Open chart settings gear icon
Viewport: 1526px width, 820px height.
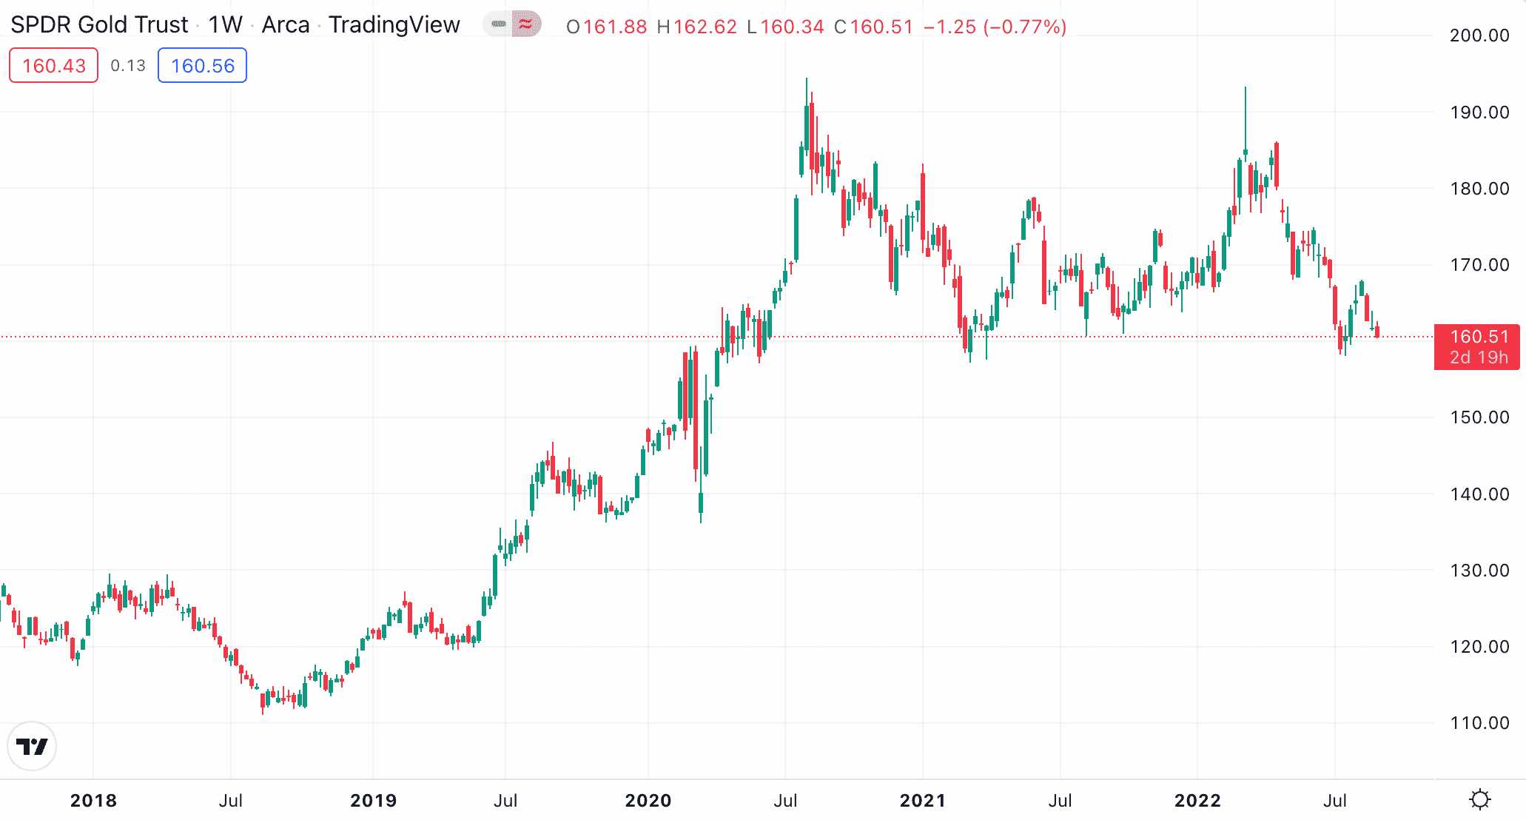point(1480,799)
